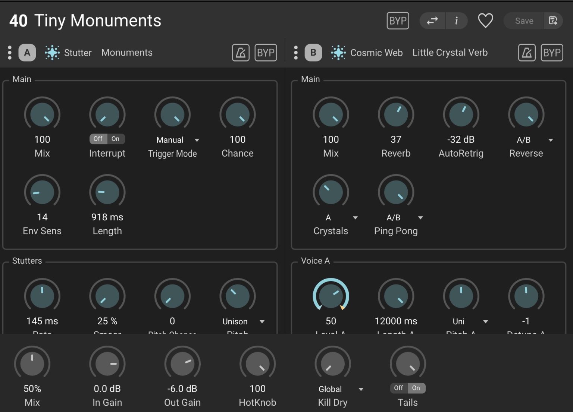Open the Uni Pitch A dropdown
Screen dimensions: 573x412
(470, 321)
